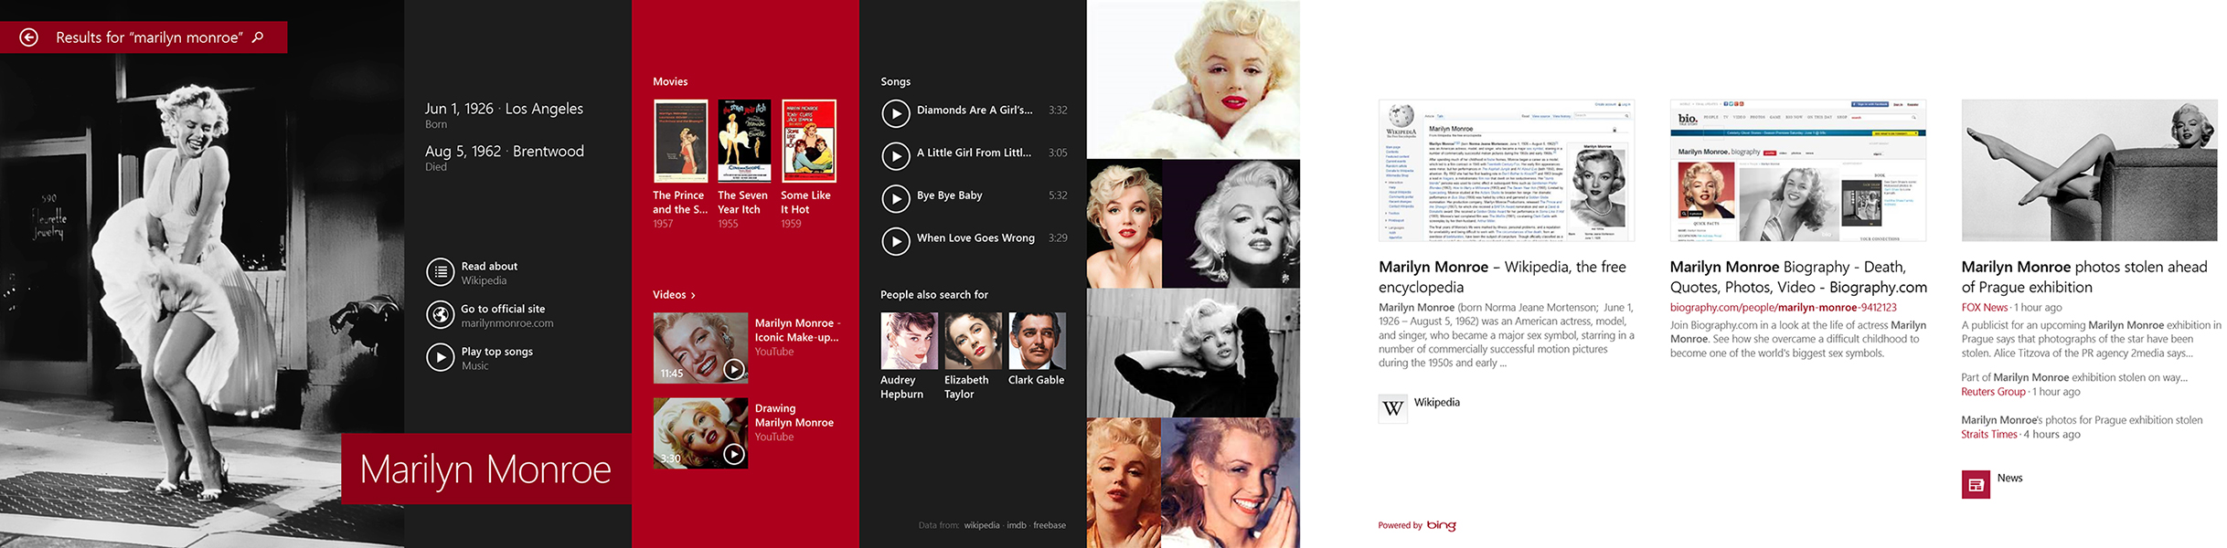Click the search magnifier icon in header
The image size is (2227, 548).
tap(258, 37)
